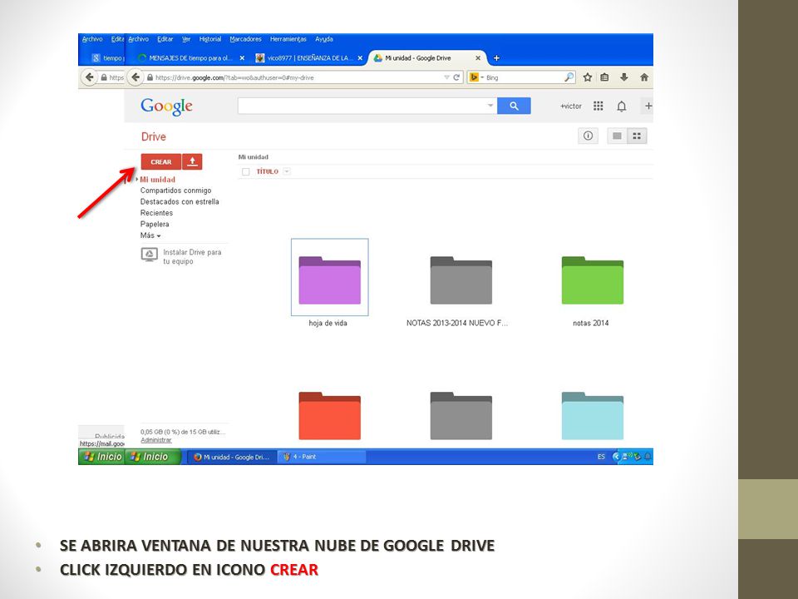
Task: Select the gray NOTAS 2013-2014 NUEVO folder
Action: [461, 280]
